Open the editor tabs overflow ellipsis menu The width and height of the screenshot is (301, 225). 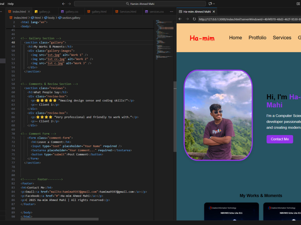[172, 11]
